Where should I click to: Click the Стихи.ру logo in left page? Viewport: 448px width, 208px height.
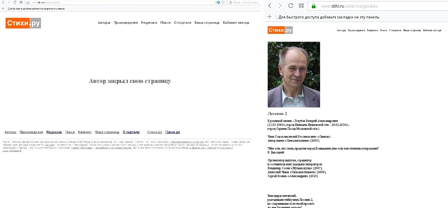coord(23,23)
